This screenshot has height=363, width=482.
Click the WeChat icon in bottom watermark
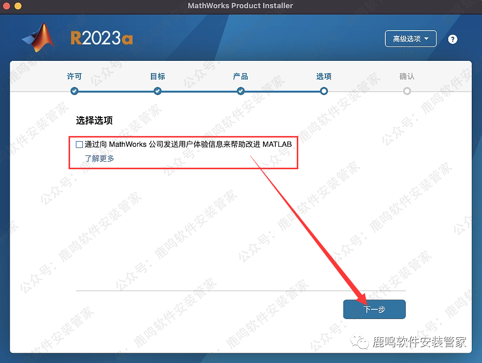pos(362,342)
